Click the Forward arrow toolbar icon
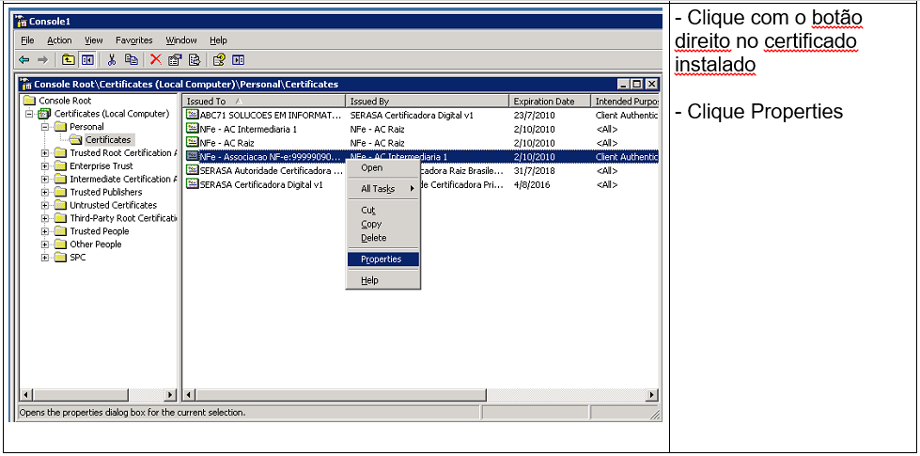The image size is (920, 456). [x=42, y=59]
